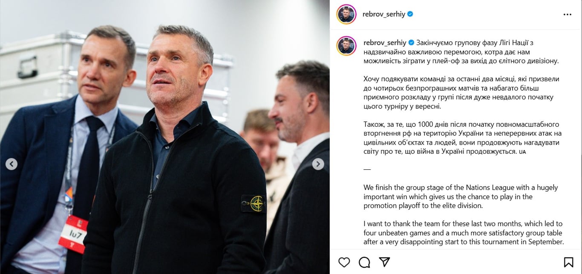Screen dimensions: 582x274
Task: Click the main post photo of three men
Action: tap(165, 137)
